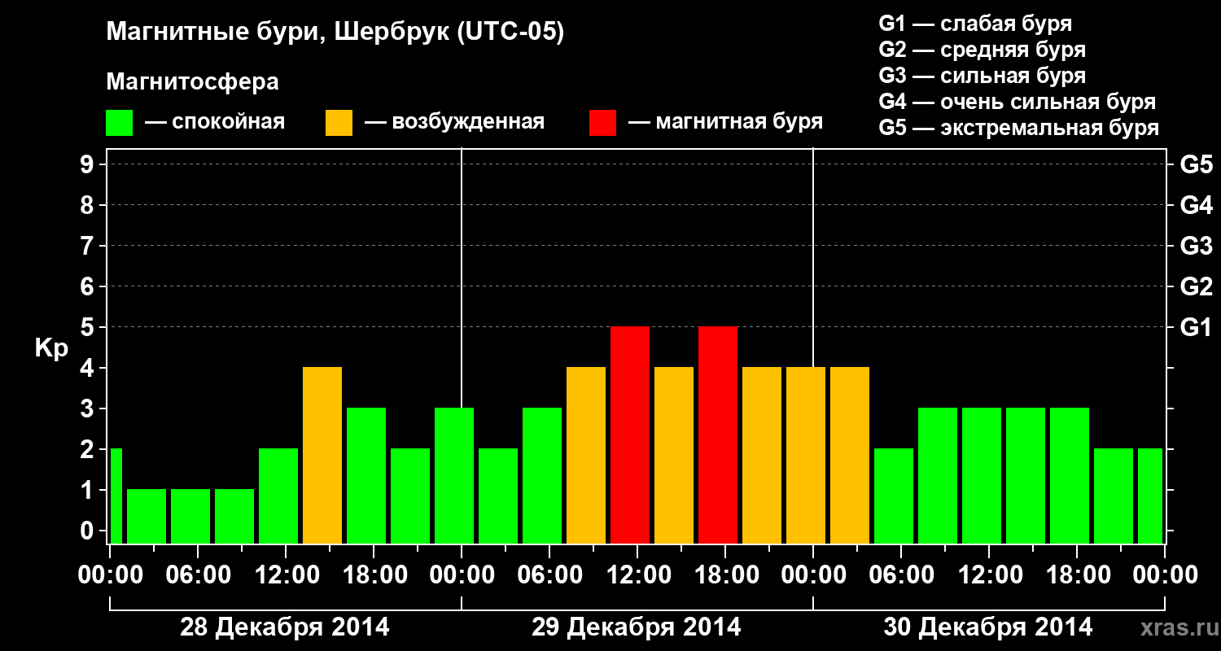Screen dimensions: 1221x651
Task: Click the narrow first green bar at 00:00
Action: coord(116,496)
